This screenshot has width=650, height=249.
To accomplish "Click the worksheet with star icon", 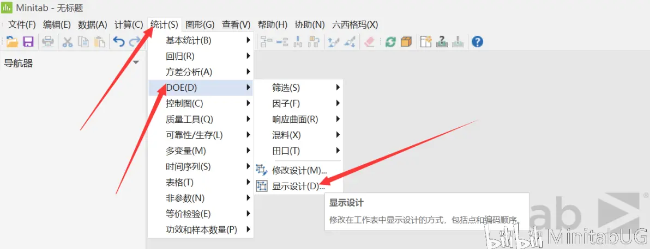I will tap(426, 42).
